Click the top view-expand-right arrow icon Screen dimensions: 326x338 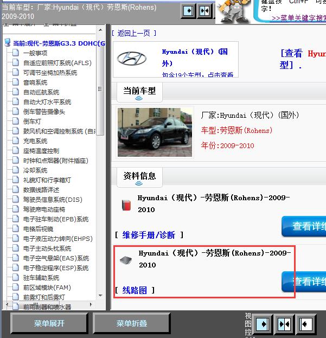pos(188,10)
